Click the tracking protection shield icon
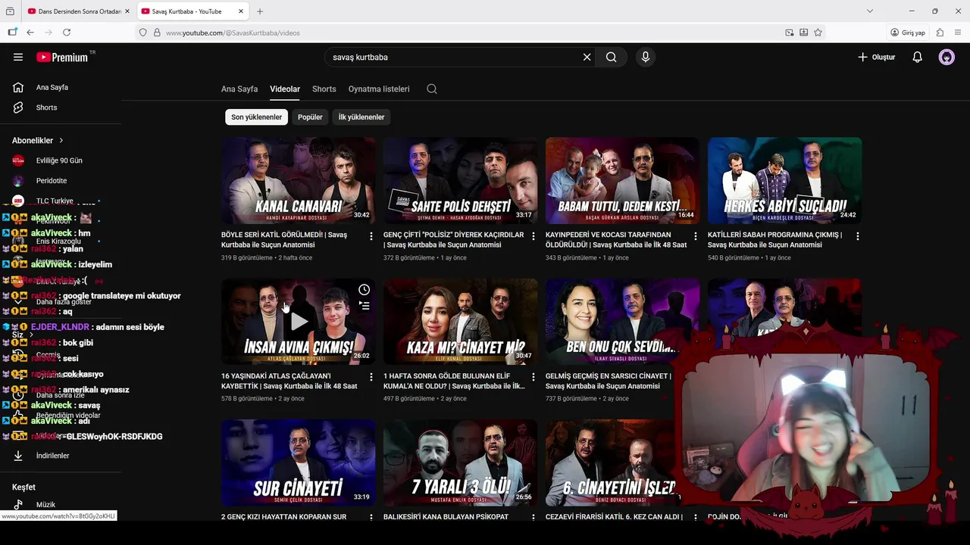This screenshot has height=545, width=970. pos(142,33)
